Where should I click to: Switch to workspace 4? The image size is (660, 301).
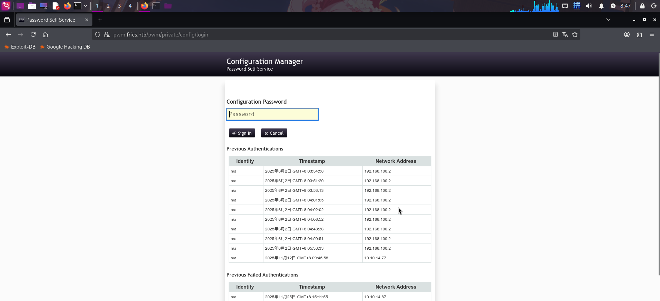coord(130,6)
